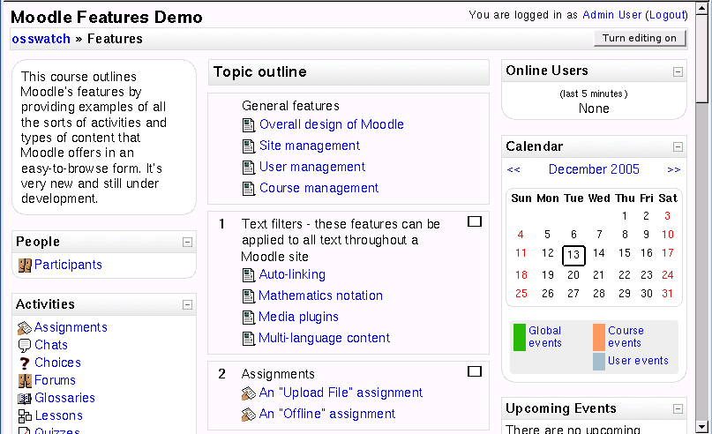Open An "Upload File" assignment link
Screen dimensions: 712x434
(341, 393)
